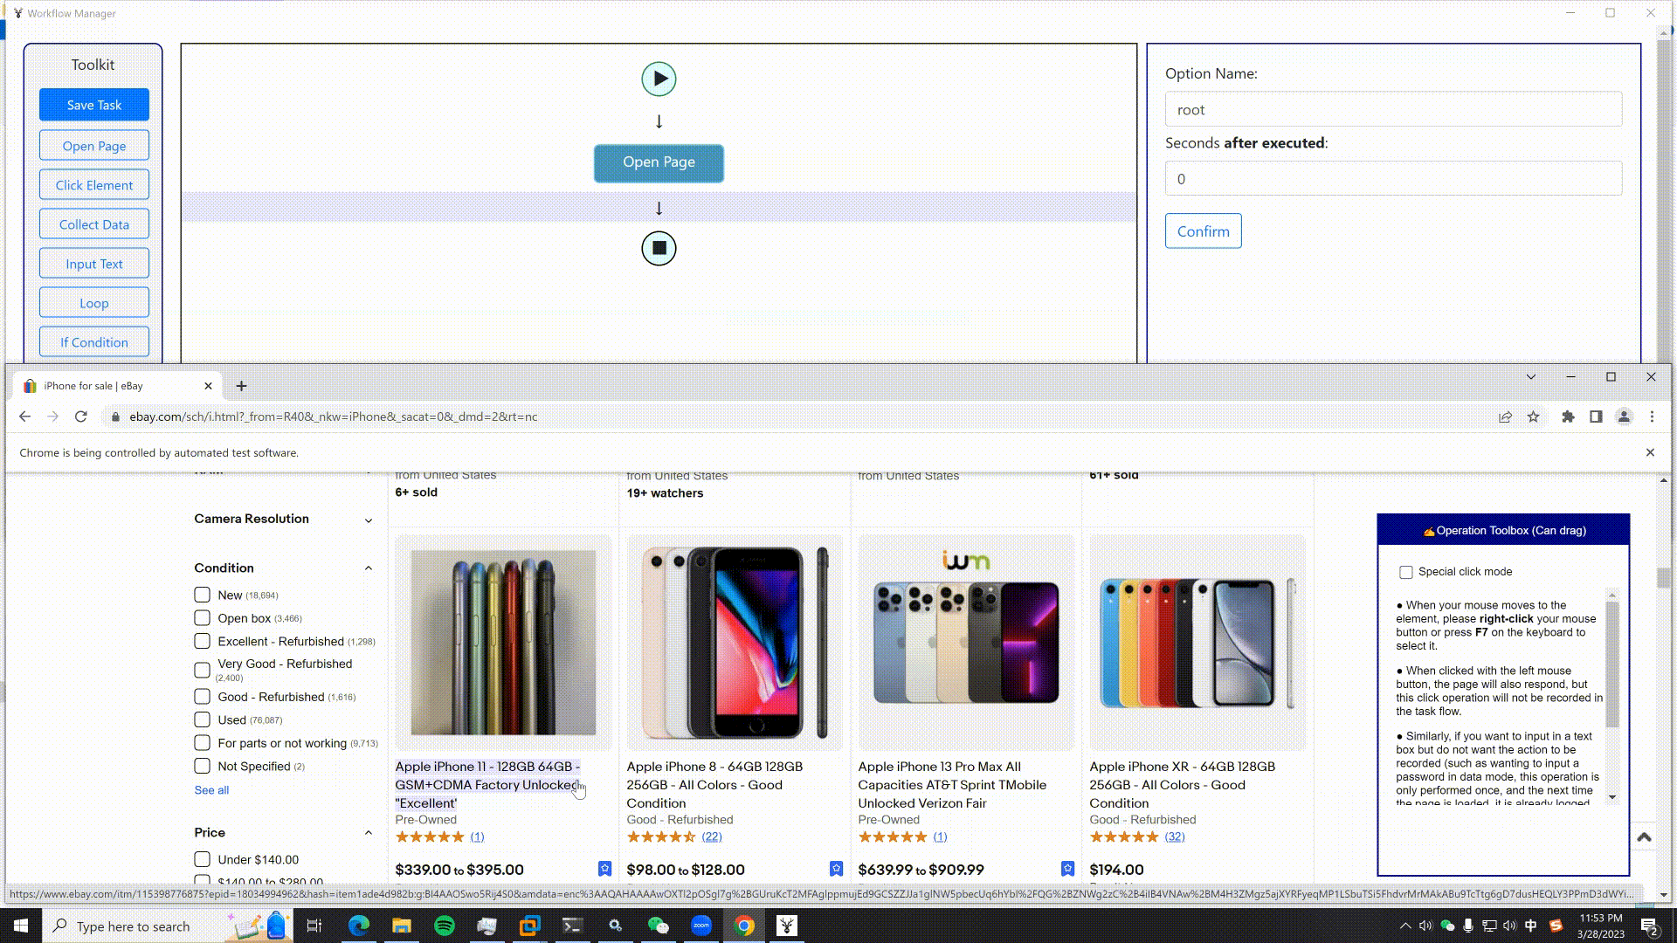The width and height of the screenshot is (1677, 943).
Task: Click the Collect Data toolkit button
Action: 93,224
